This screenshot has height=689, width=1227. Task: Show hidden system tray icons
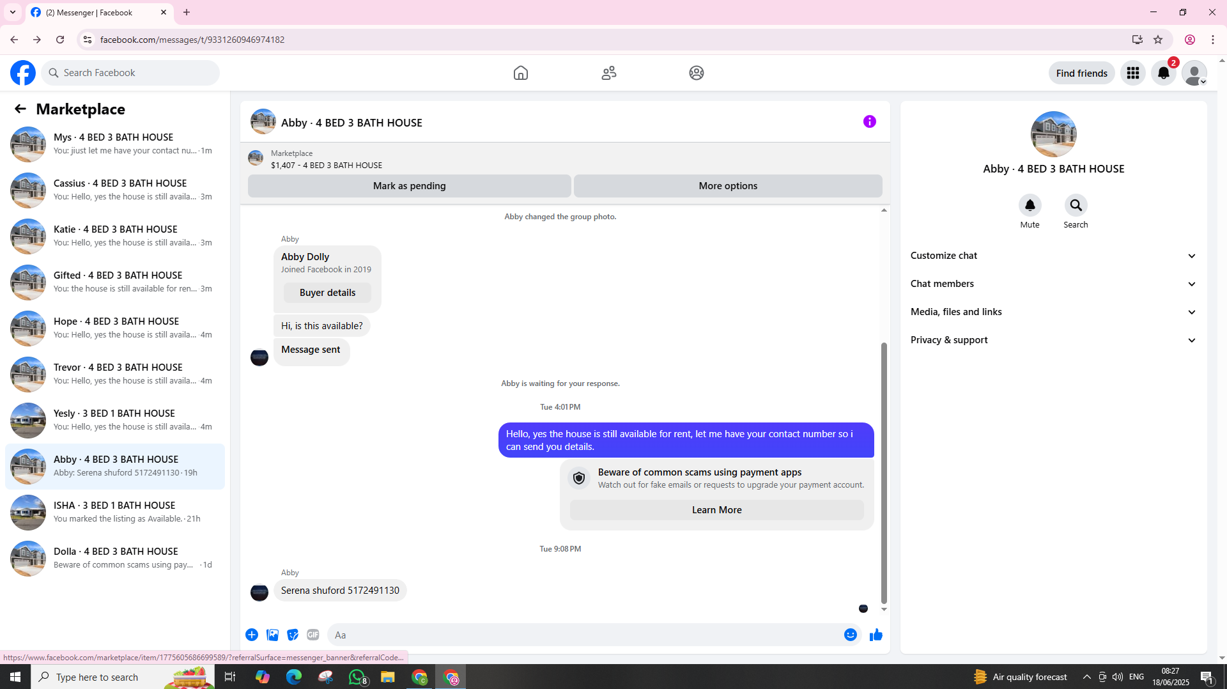[x=1087, y=677]
